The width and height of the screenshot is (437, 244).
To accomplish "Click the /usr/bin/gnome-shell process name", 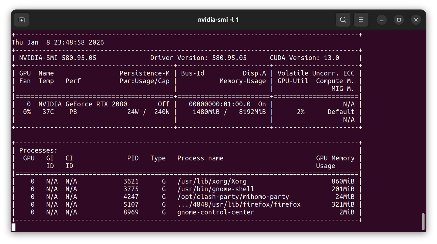I will tap(216, 189).
